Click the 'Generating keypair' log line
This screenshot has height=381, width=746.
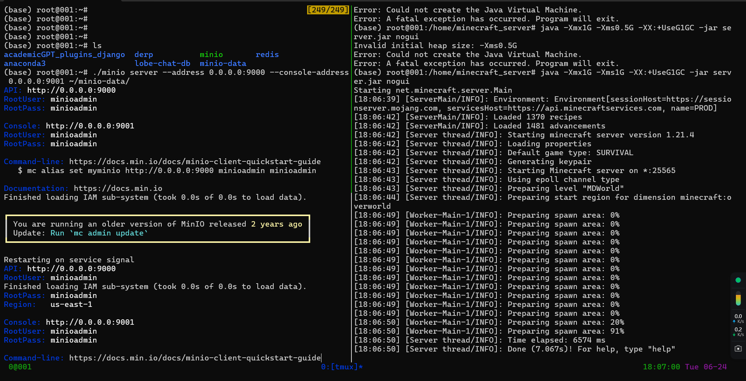pyautogui.click(x=473, y=161)
